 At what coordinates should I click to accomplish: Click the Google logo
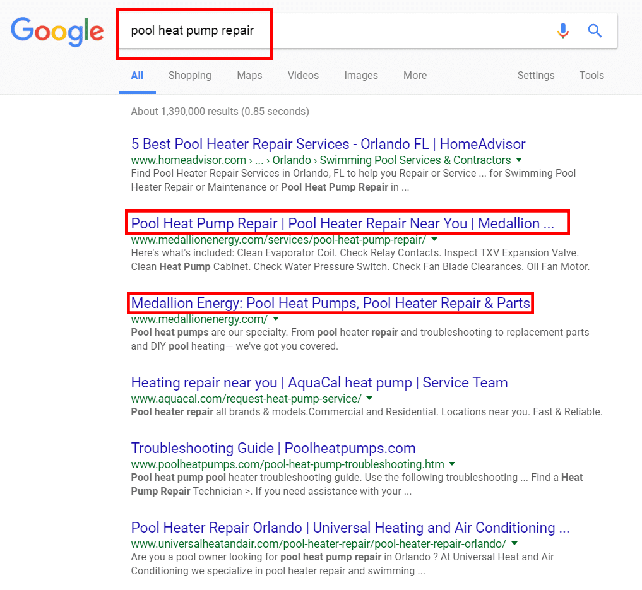click(x=57, y=32)
